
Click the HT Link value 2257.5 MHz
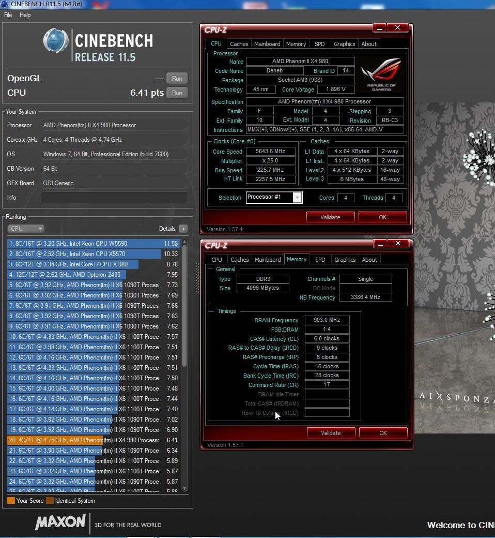point(270,179)
